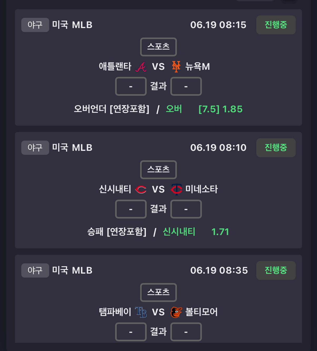The width and height of the screenshot is (317, 351).
Task: Click the New York Mets logo
Action: click(176, 67)
